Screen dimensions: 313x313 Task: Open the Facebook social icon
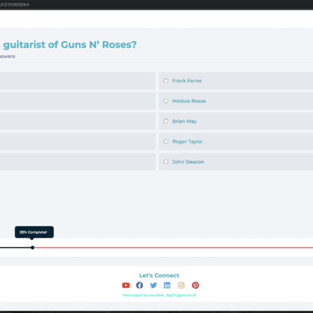140,285
